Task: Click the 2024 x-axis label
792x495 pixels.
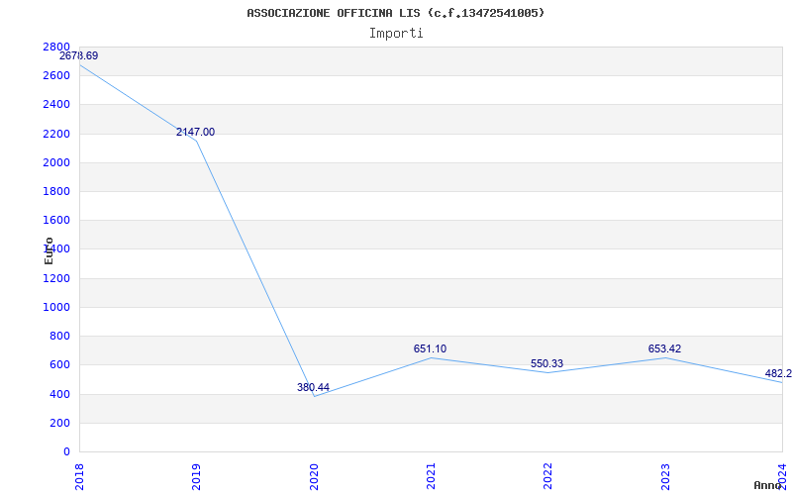Action: pyautogui.click(x=782, y=477)
